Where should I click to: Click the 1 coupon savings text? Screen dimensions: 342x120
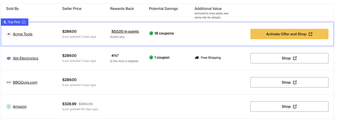pos(162,57)
